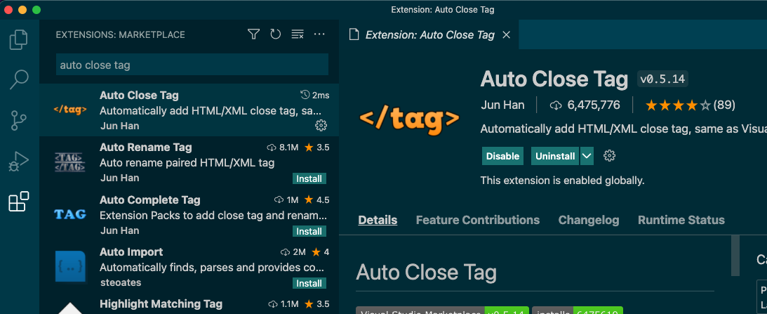Viewport: 767px width, 314px height.
Task: Open the Explorer view in activity bar
Action: pyautogui.click(x=19, y=39)
